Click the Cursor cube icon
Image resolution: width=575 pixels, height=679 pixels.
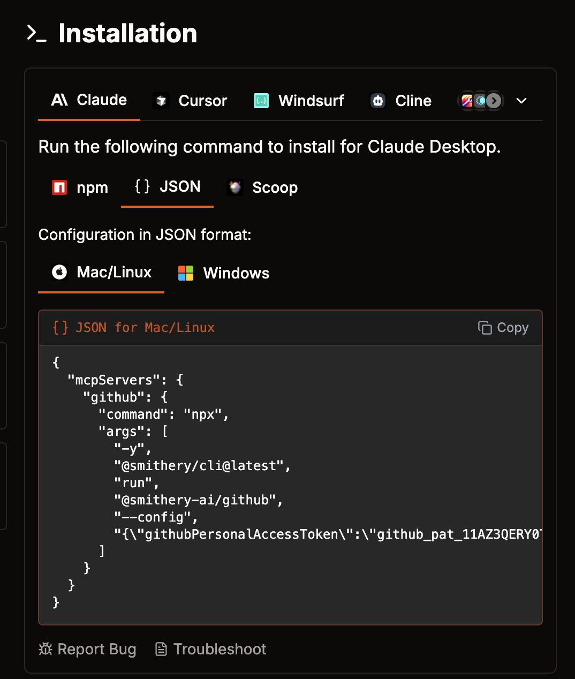pos(161,101)
